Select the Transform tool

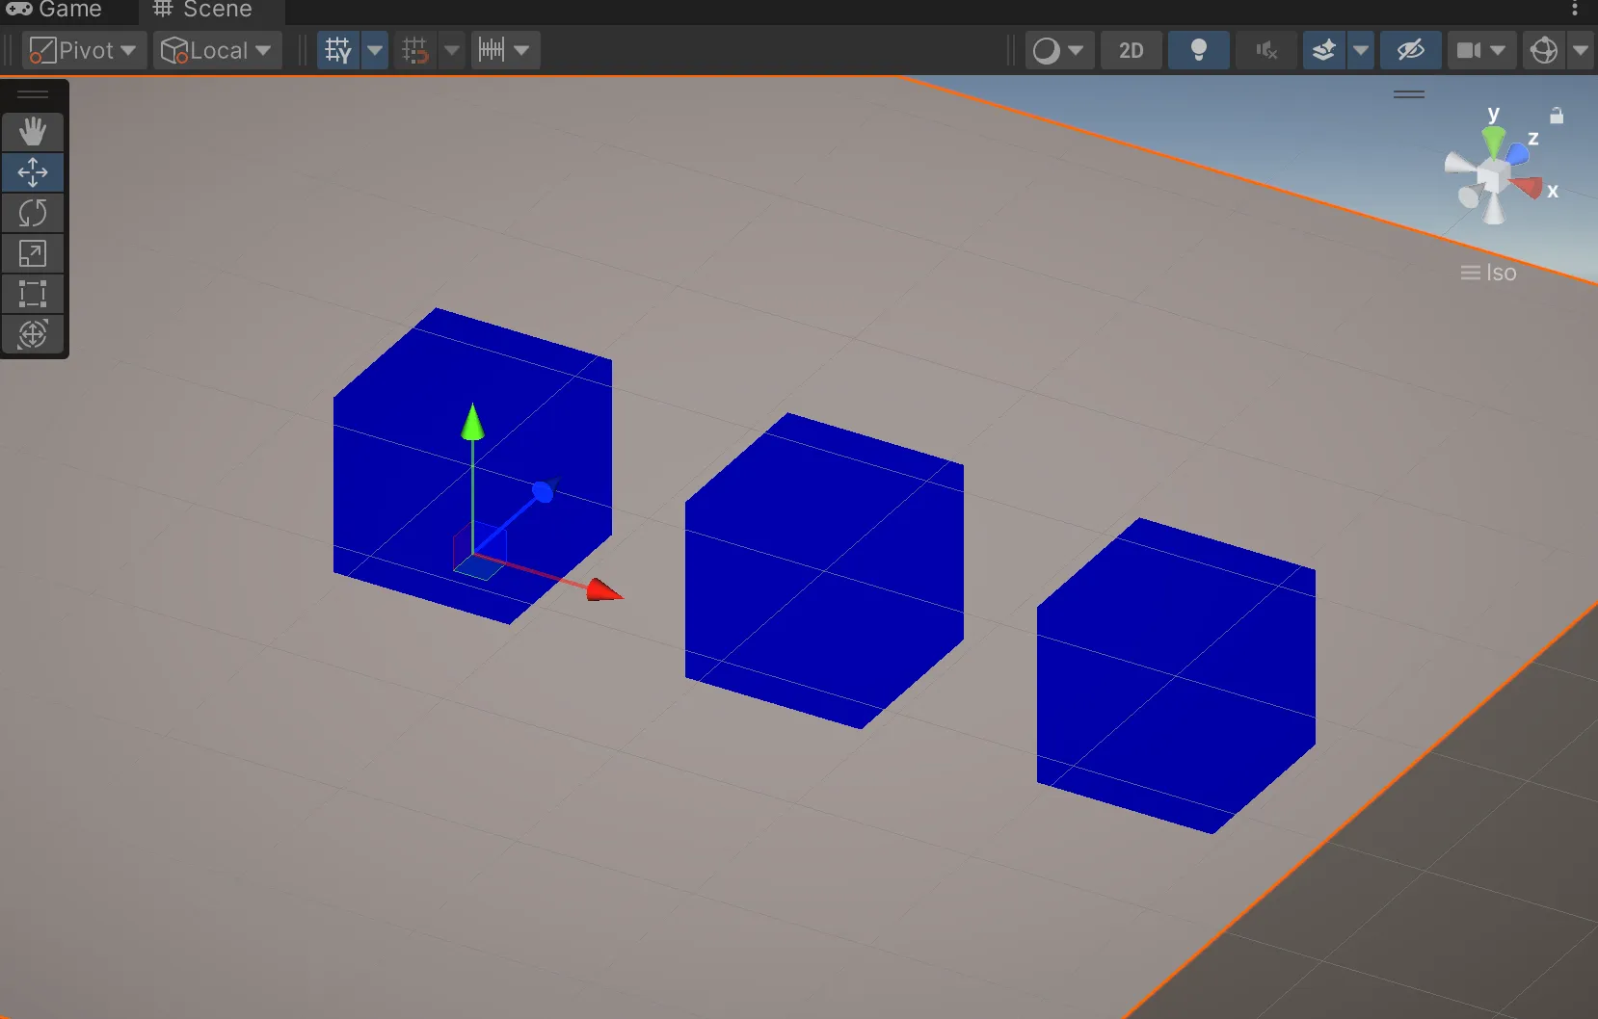pos(33,334)
